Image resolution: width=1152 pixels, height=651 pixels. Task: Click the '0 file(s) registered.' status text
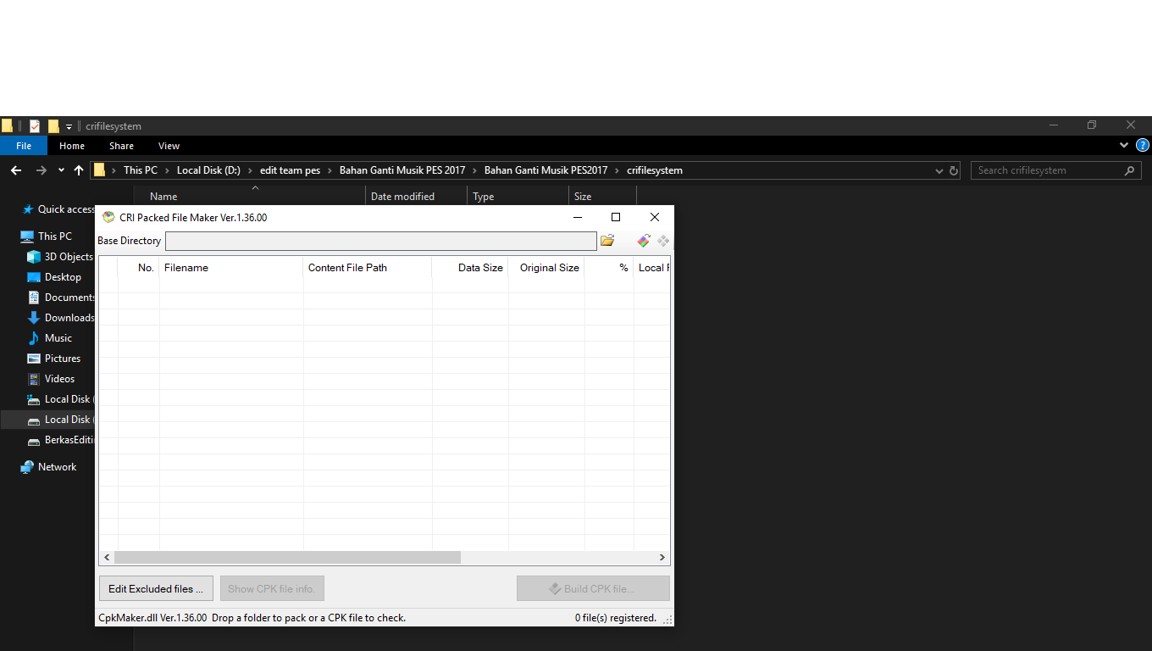coord(616,618)
